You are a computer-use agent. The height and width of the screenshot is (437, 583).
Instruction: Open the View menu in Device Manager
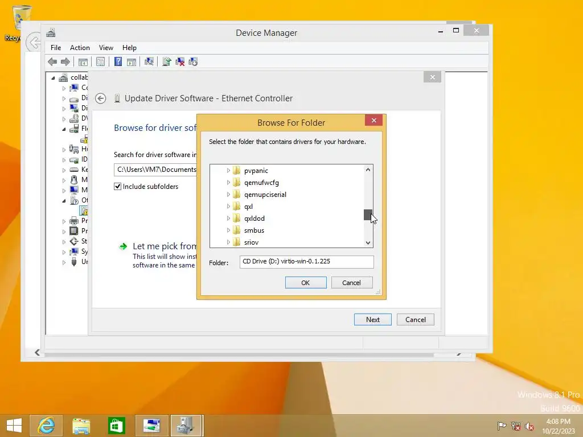[x=106, y=48]
